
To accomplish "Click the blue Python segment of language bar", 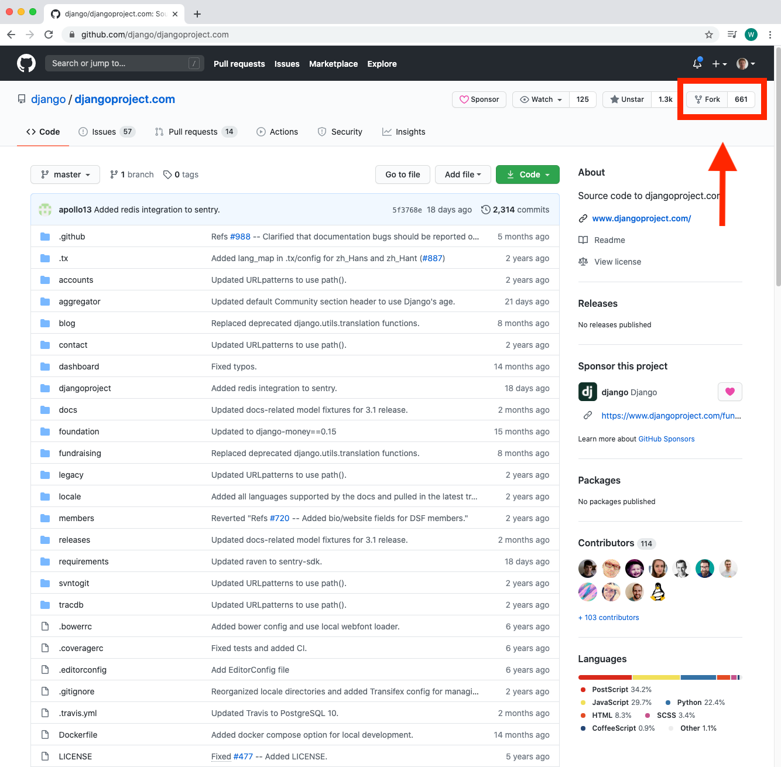I will [x=698, y=677].
